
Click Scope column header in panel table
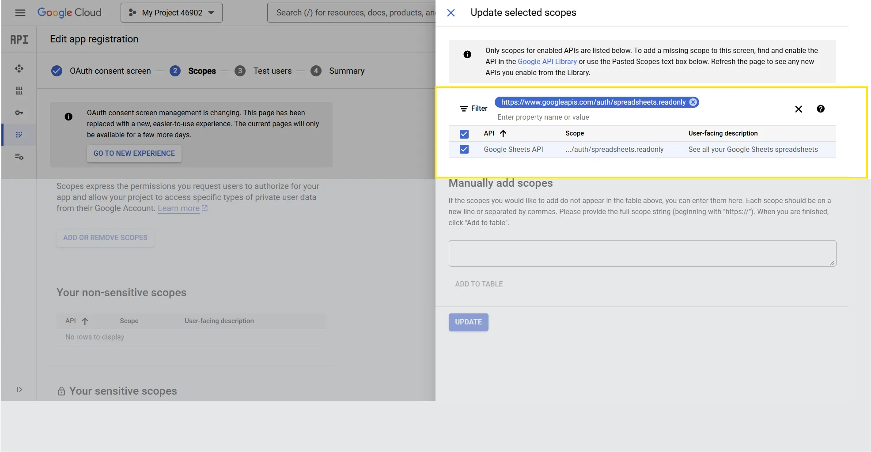tap(575, 133)
